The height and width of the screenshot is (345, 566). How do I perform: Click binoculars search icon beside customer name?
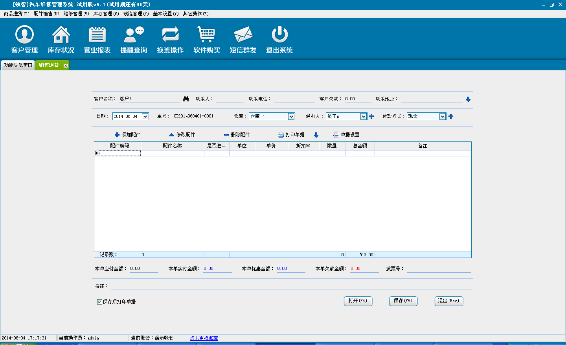point(186,99)
